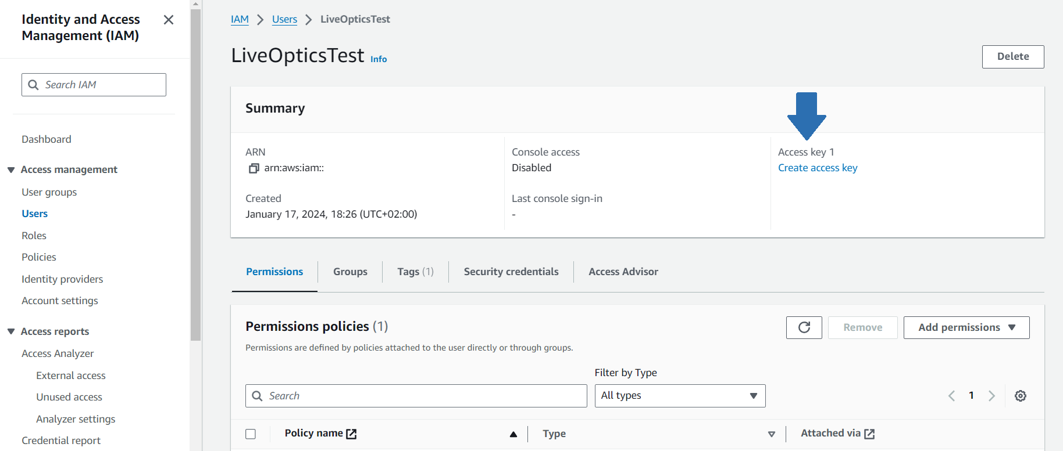This screenshot has width=1063, height=451.
Task: Close the IAM navigation panel
Action: pyautogui.click(x=169, y=20)
